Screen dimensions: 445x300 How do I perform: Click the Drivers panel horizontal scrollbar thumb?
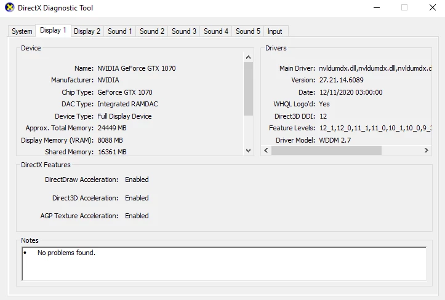click(x=326, y=150)
